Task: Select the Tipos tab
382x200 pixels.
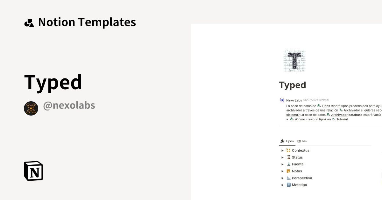Action: 287,141
